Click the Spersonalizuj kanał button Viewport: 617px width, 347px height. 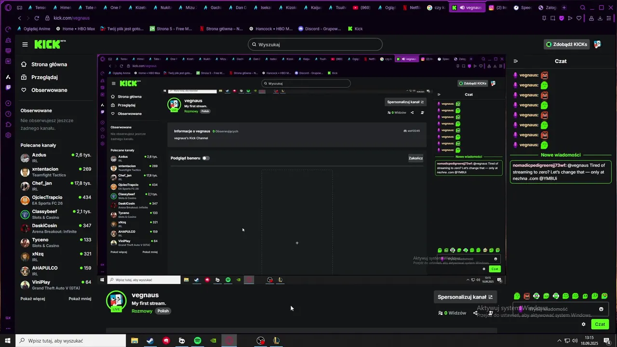465,297
